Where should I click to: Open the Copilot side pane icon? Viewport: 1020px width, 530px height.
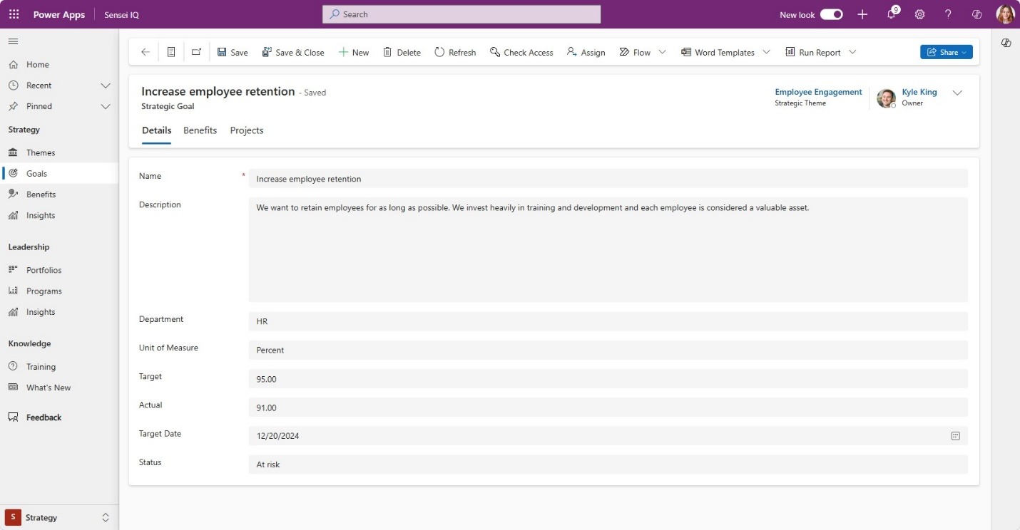click(x=1006, y=43)
